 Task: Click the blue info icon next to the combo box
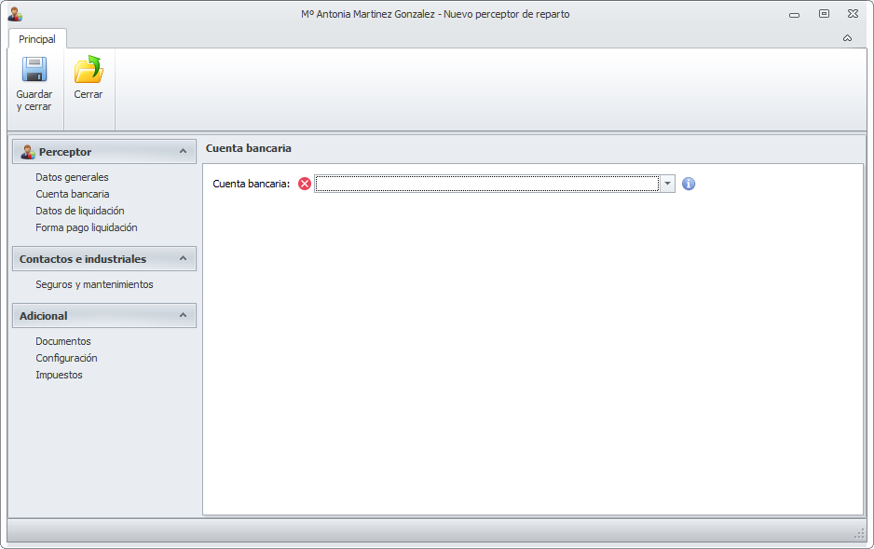click(689, 184)
